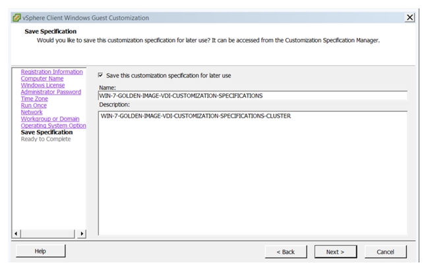Screen dimensions: 428x271
Task: Open the Time Zone step
Action: tap(34, 99)
